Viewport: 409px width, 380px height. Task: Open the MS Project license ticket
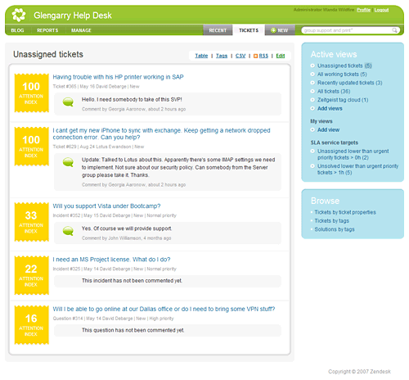click(111, 260)
